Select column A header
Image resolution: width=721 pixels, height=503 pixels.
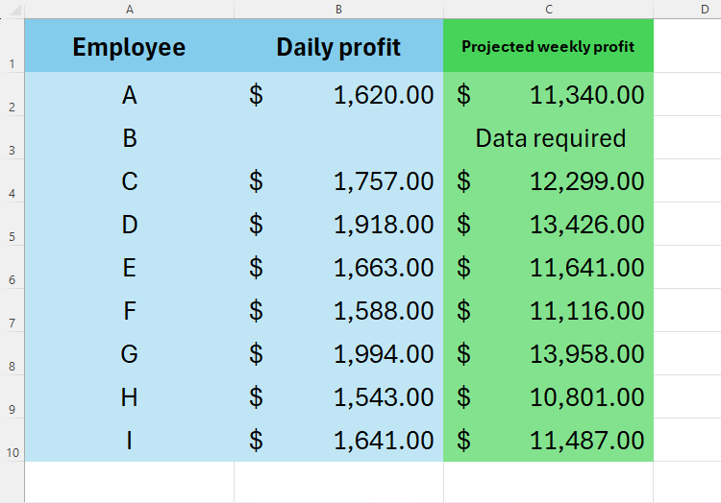coord(129,9)
